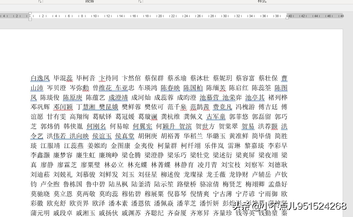Image resolution: width=353 pixels, height=217 pixels.
Task: Select the underlined name 费竞凡
Action: pos(222,107)
